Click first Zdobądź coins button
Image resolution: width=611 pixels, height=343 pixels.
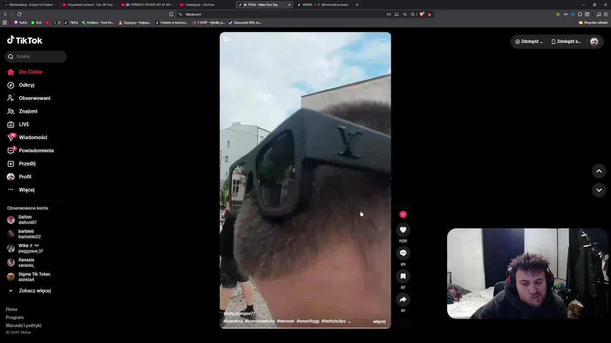point(529,41)
